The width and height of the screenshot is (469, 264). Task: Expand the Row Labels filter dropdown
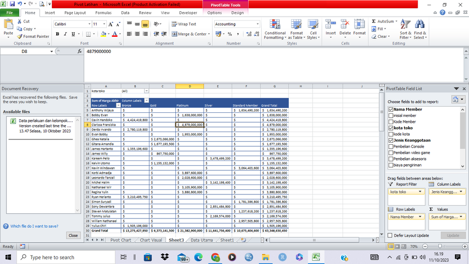pos(118,106)
